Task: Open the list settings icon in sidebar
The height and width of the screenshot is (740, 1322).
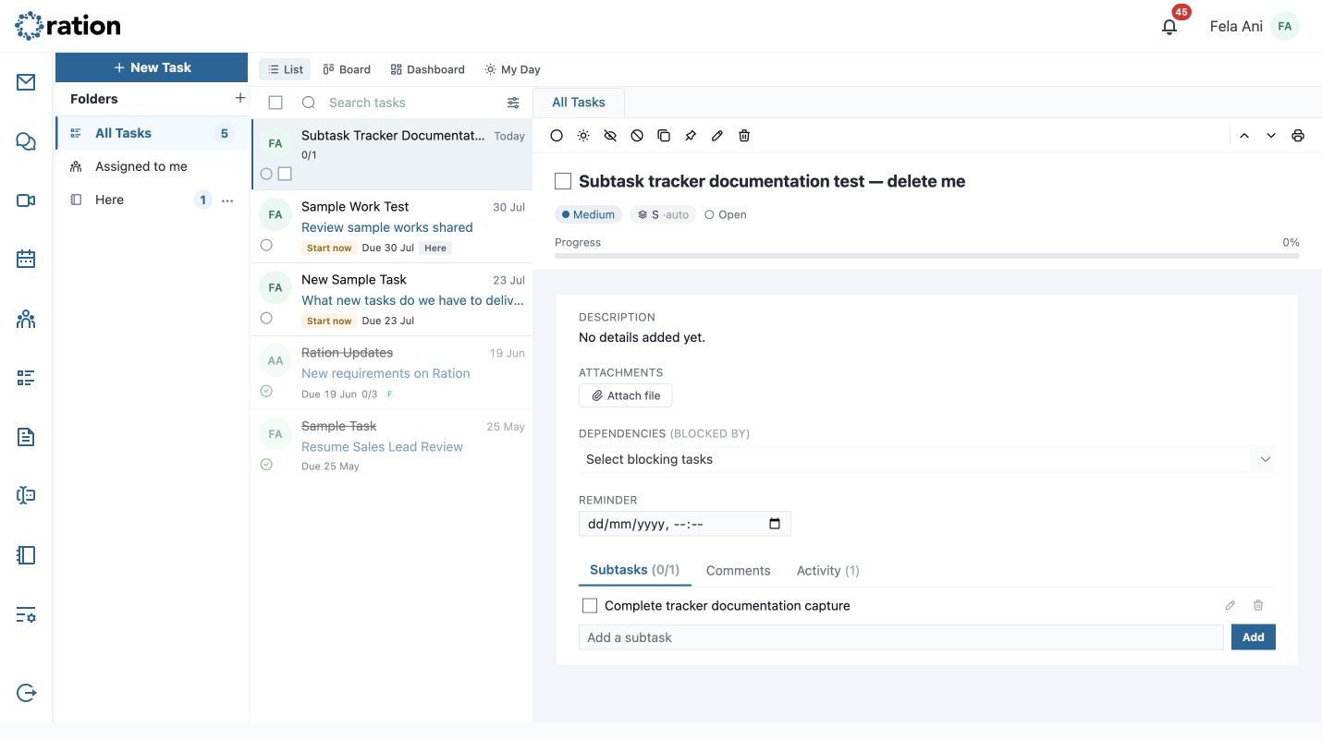Action: pos(26,614)
